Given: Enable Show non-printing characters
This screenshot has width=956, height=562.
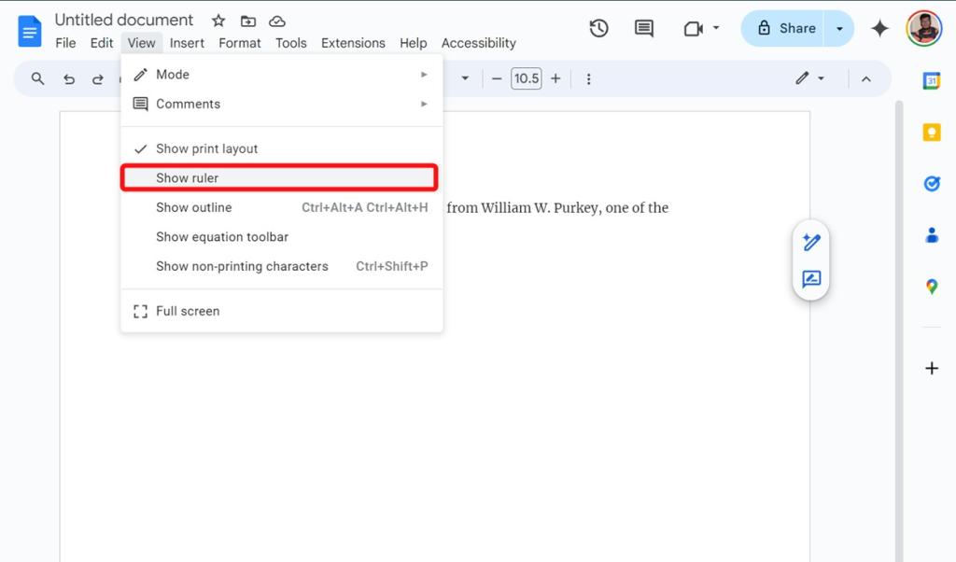Looking at the screenshot, I should point(242,266).
